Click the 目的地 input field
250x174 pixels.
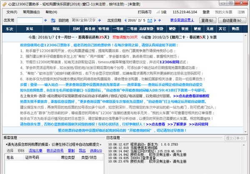point(84,20)
